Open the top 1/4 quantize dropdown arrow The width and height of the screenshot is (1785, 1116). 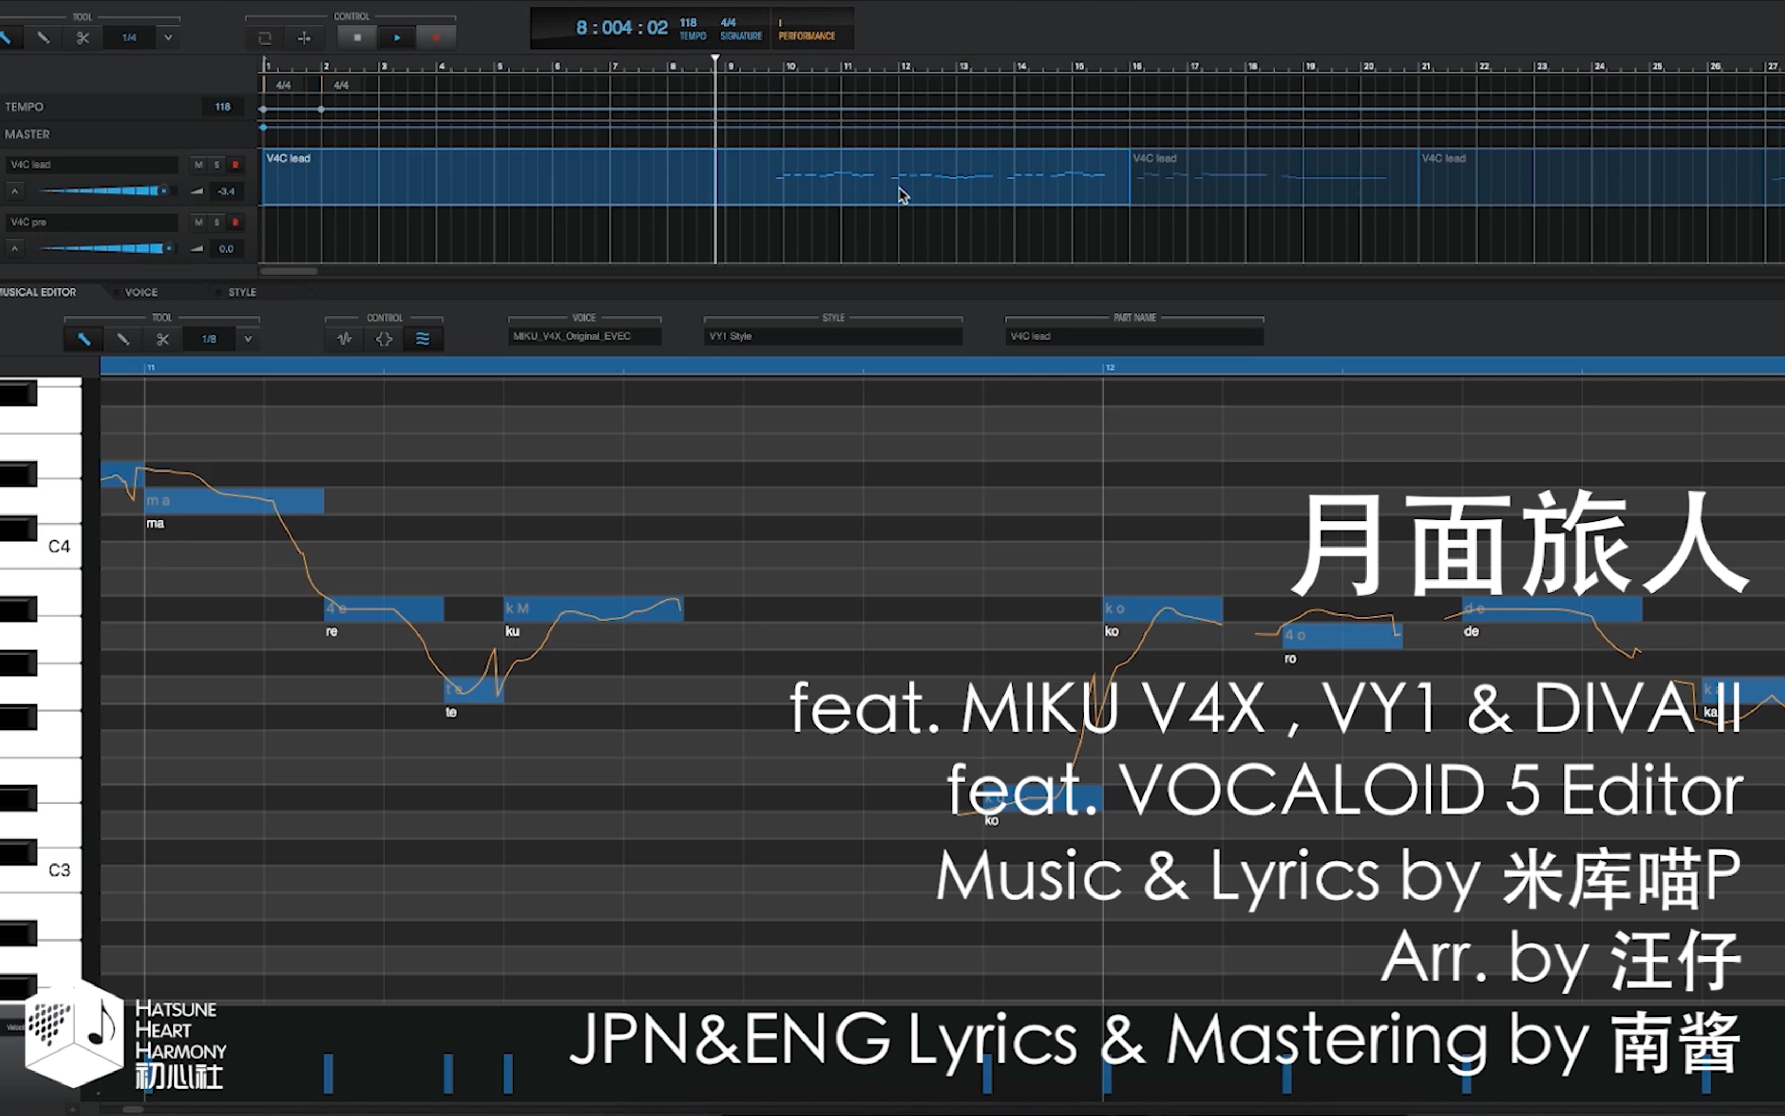point(168,37)
